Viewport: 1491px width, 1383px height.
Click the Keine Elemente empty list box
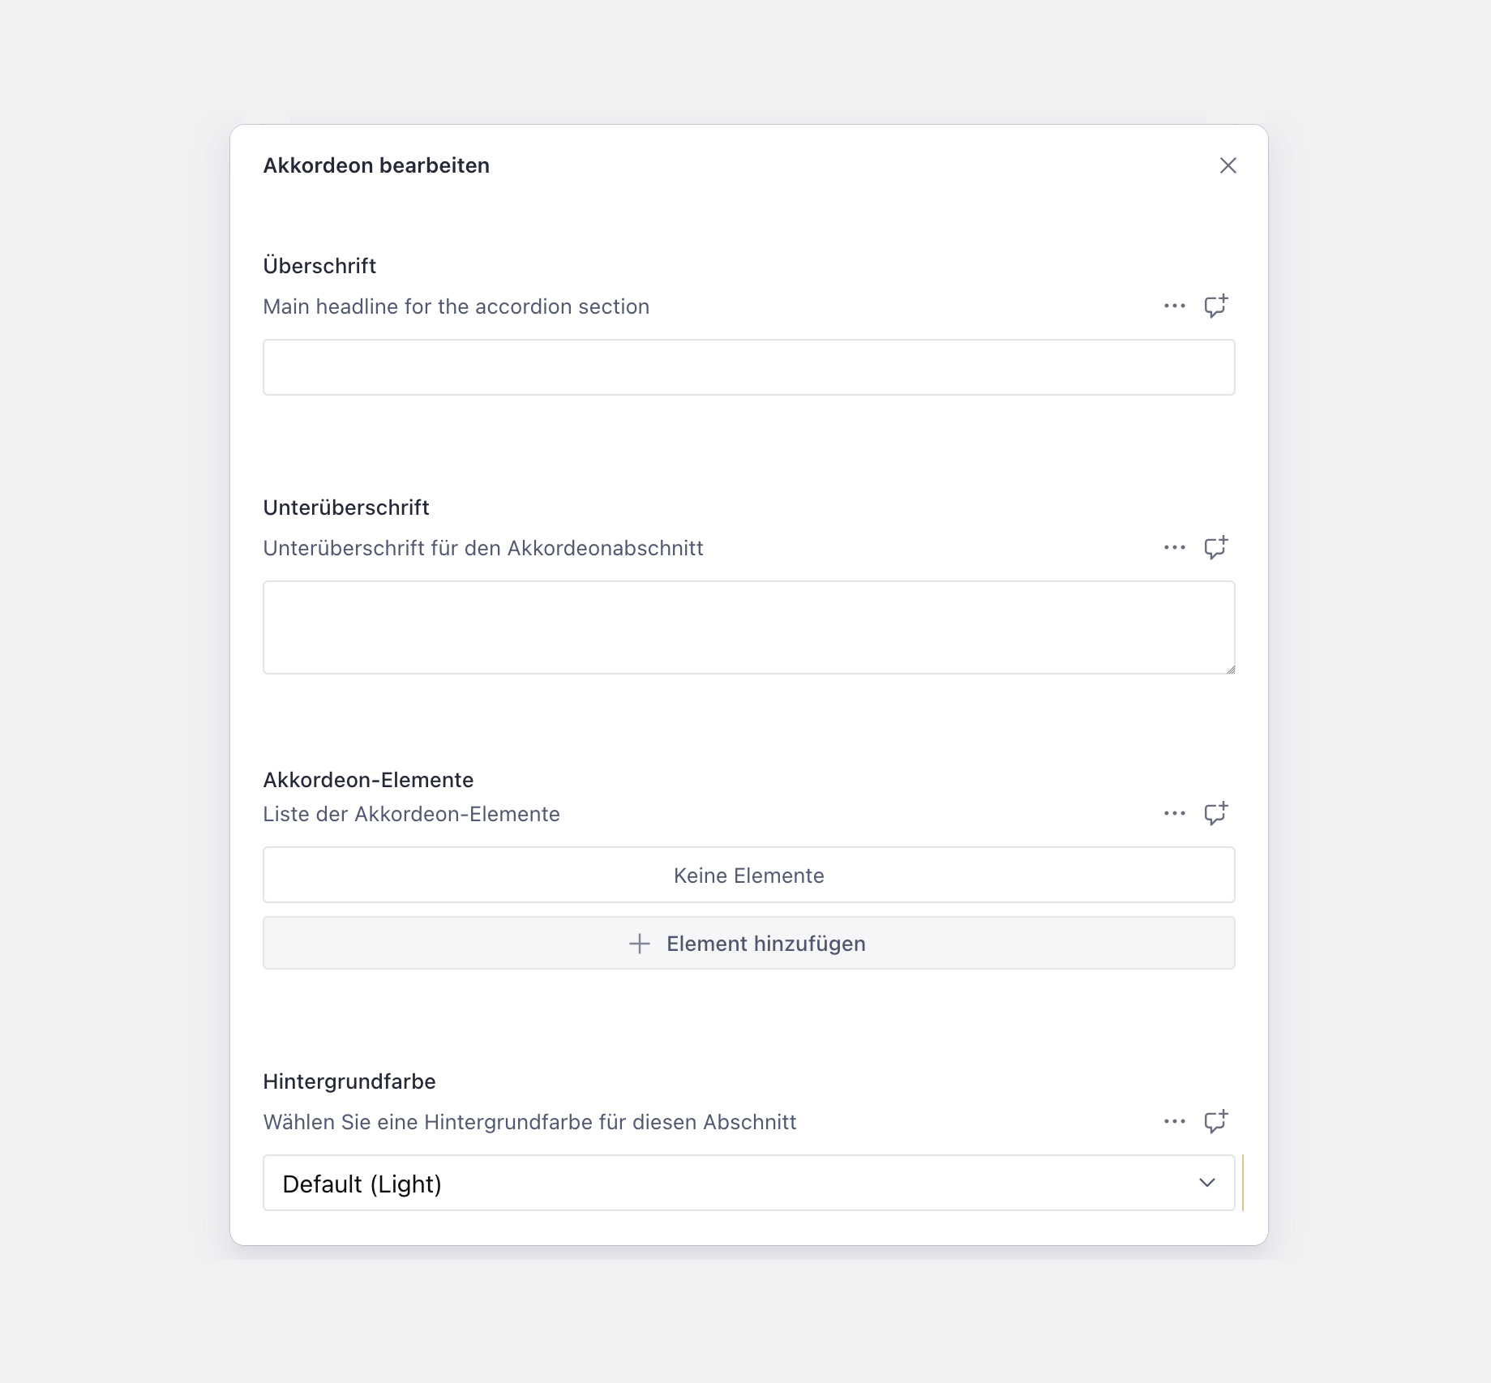(748, 875)
